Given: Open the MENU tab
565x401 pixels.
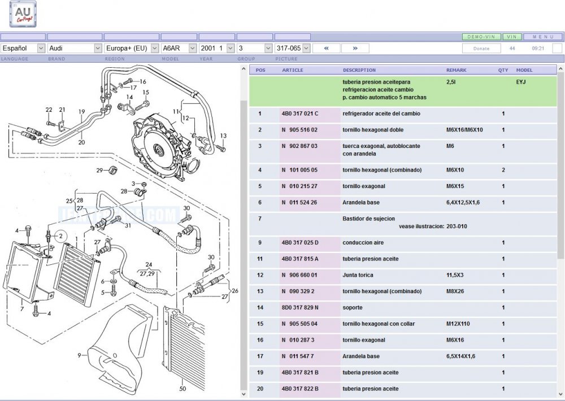Looking at the screenshot, I should coord(542,37).
